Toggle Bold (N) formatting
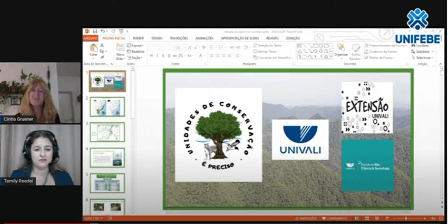The image size is (448, 224). coord(151,56)
